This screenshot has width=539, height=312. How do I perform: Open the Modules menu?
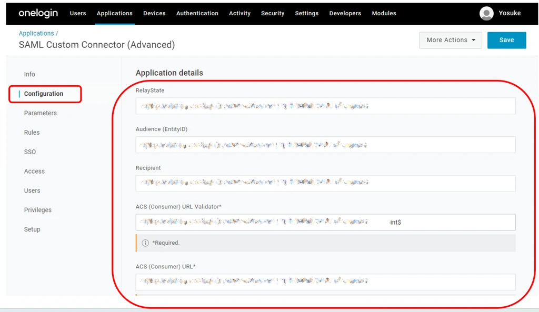(384, 13)
